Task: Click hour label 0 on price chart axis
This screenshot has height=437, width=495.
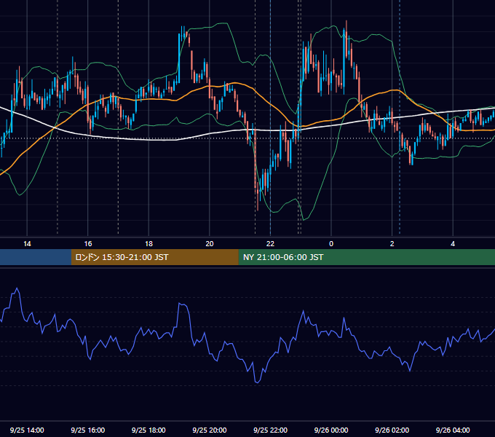Action: (x=331, y=243)
